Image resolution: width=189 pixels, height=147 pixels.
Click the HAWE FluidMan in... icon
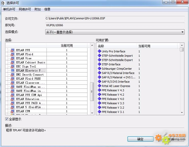(x=12, y=91)
